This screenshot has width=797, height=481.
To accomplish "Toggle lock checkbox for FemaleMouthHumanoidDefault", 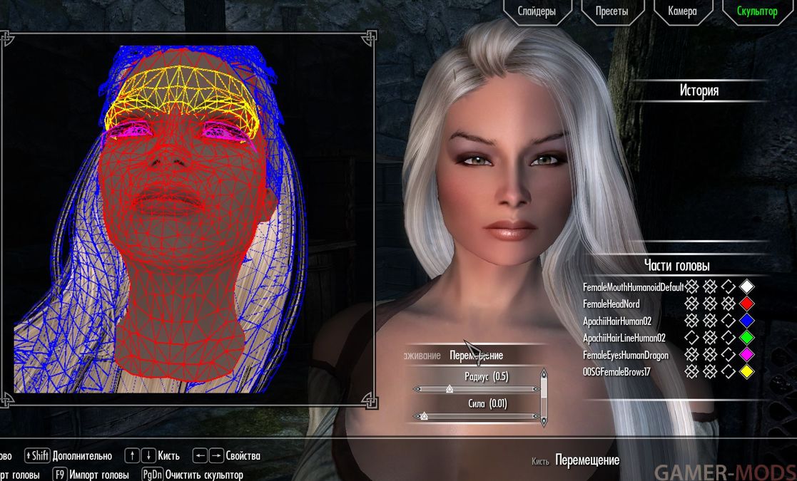I will [x=728, y=286].
